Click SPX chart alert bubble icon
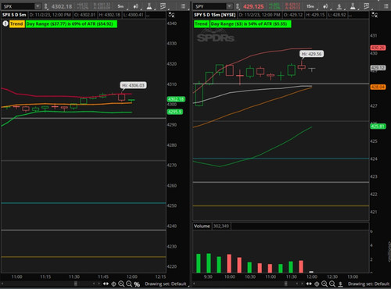The image size is (391, 289). 5,23
